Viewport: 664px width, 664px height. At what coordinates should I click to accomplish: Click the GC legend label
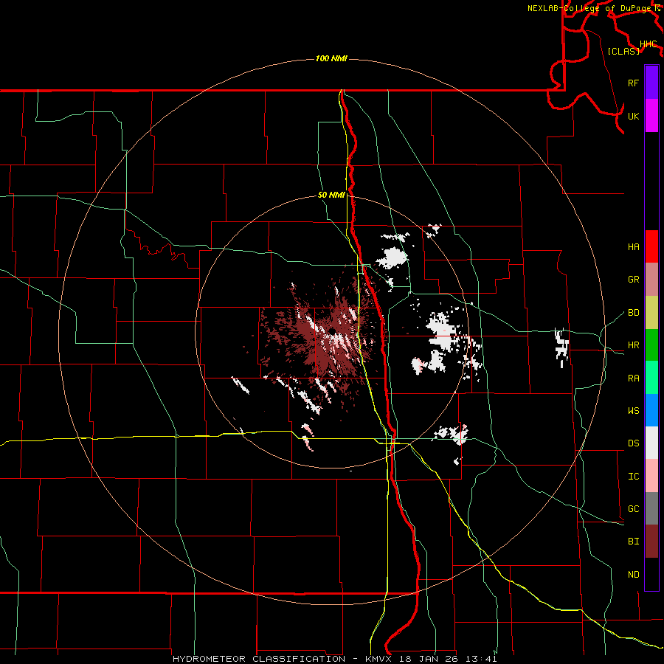[x=633, y=508]
